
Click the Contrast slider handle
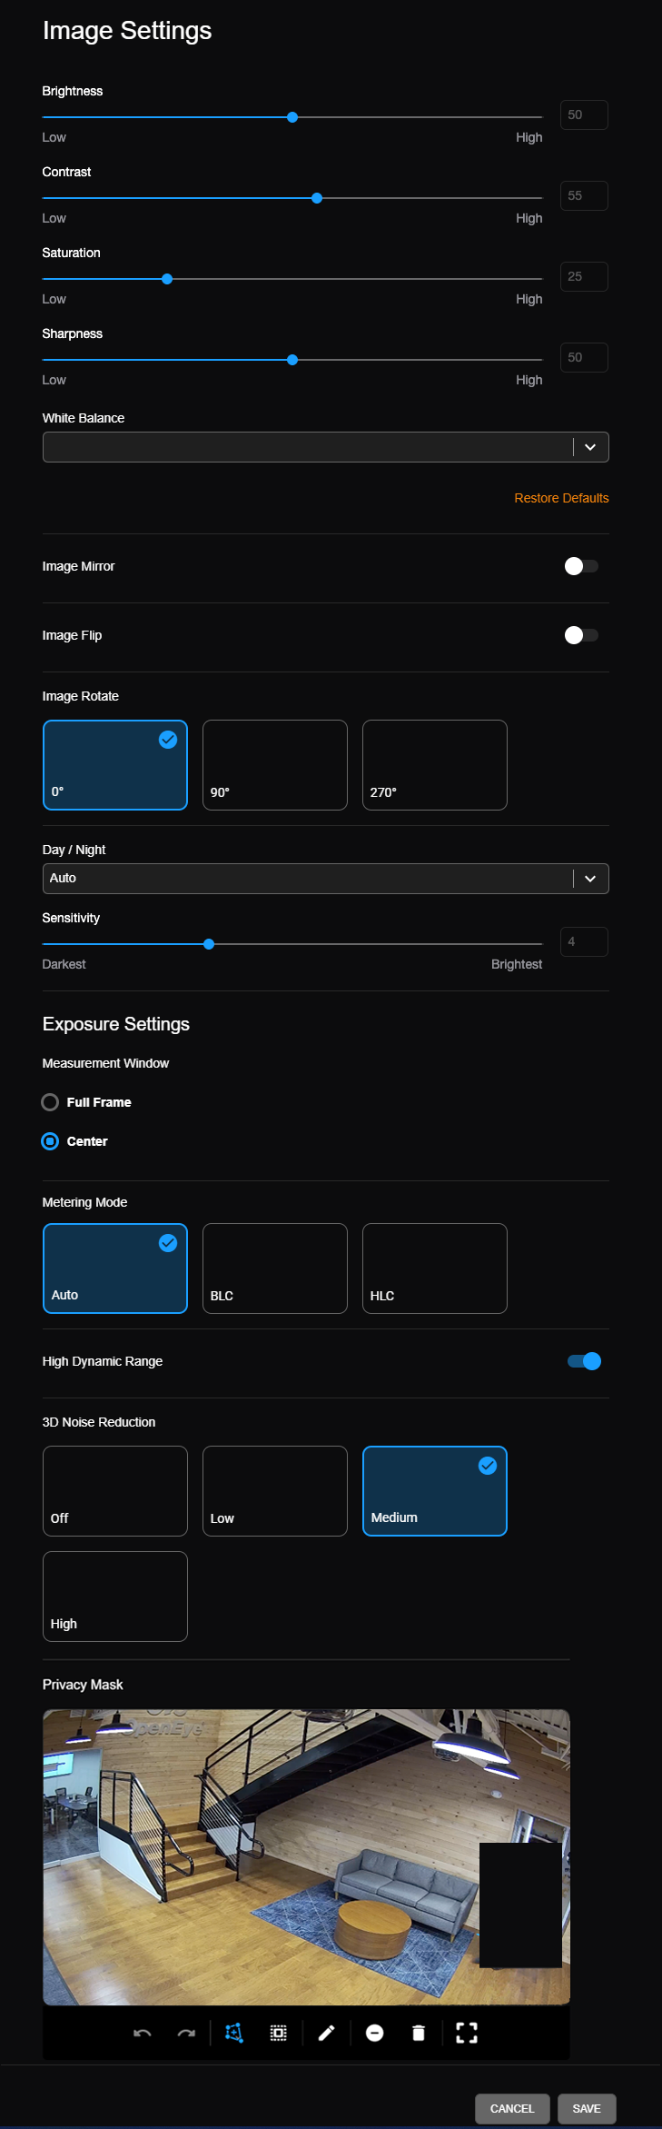[x=317, y=198]
